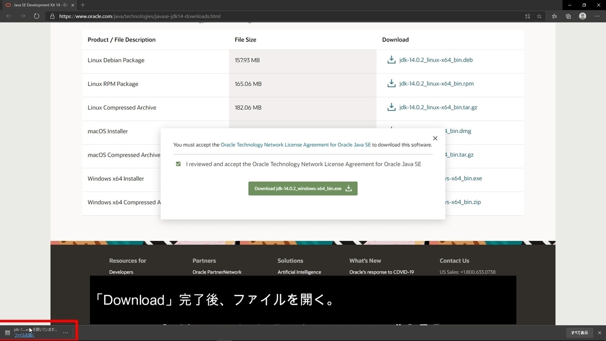Open browser settings and more menu
Screen dimensions: 606x341
pyautogui.click(x=597, y=16)
